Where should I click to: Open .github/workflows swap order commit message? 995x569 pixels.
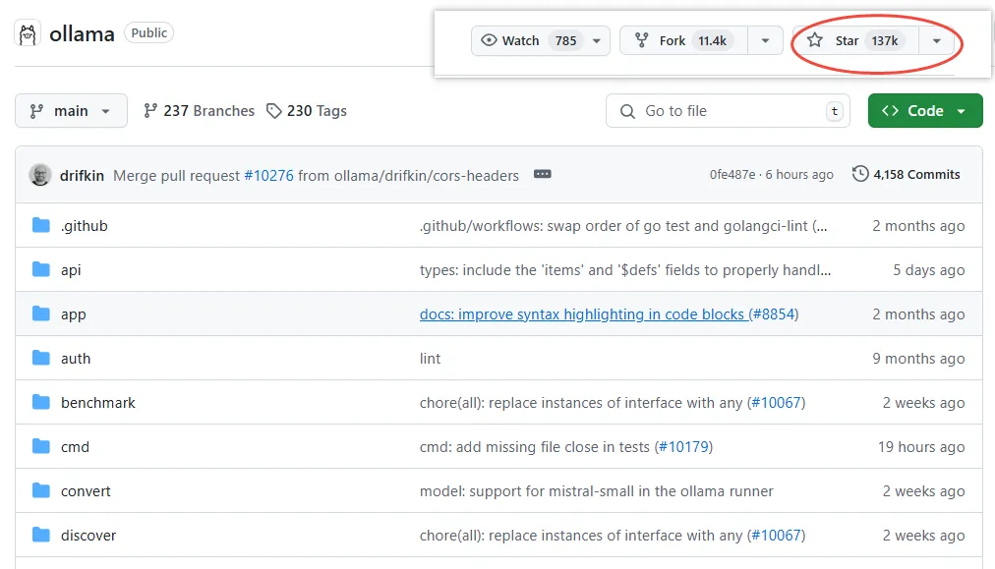pyautogui.click(x=623, y=226)
